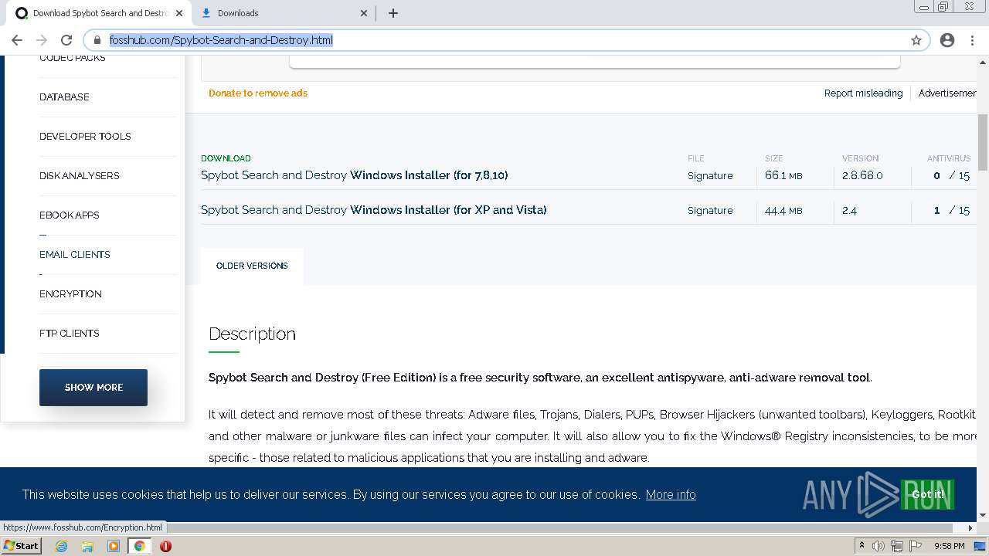
Task: Click scroll-down arrow of page scrollbar
Action: pyautogui.click(x=983, y=515)
